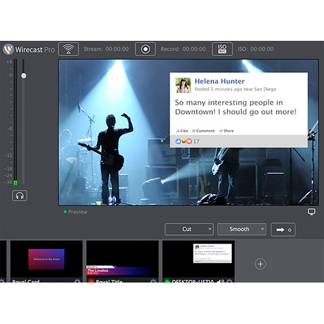Open the Royal Title shot gear settings
The image size is (324, 324).
tap(153, 281)
